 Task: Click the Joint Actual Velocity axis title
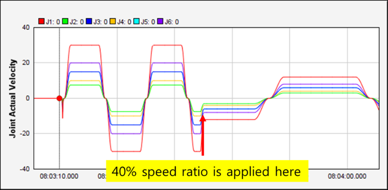(13, 98)
